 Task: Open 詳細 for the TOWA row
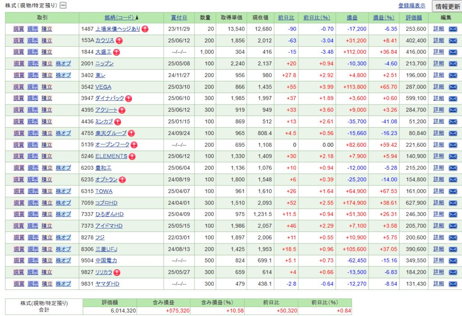click(x=439, y=191)
